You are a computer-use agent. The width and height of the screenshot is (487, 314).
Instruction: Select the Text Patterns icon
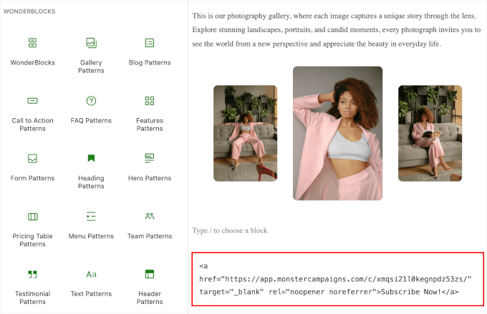[x=91, y=274]
